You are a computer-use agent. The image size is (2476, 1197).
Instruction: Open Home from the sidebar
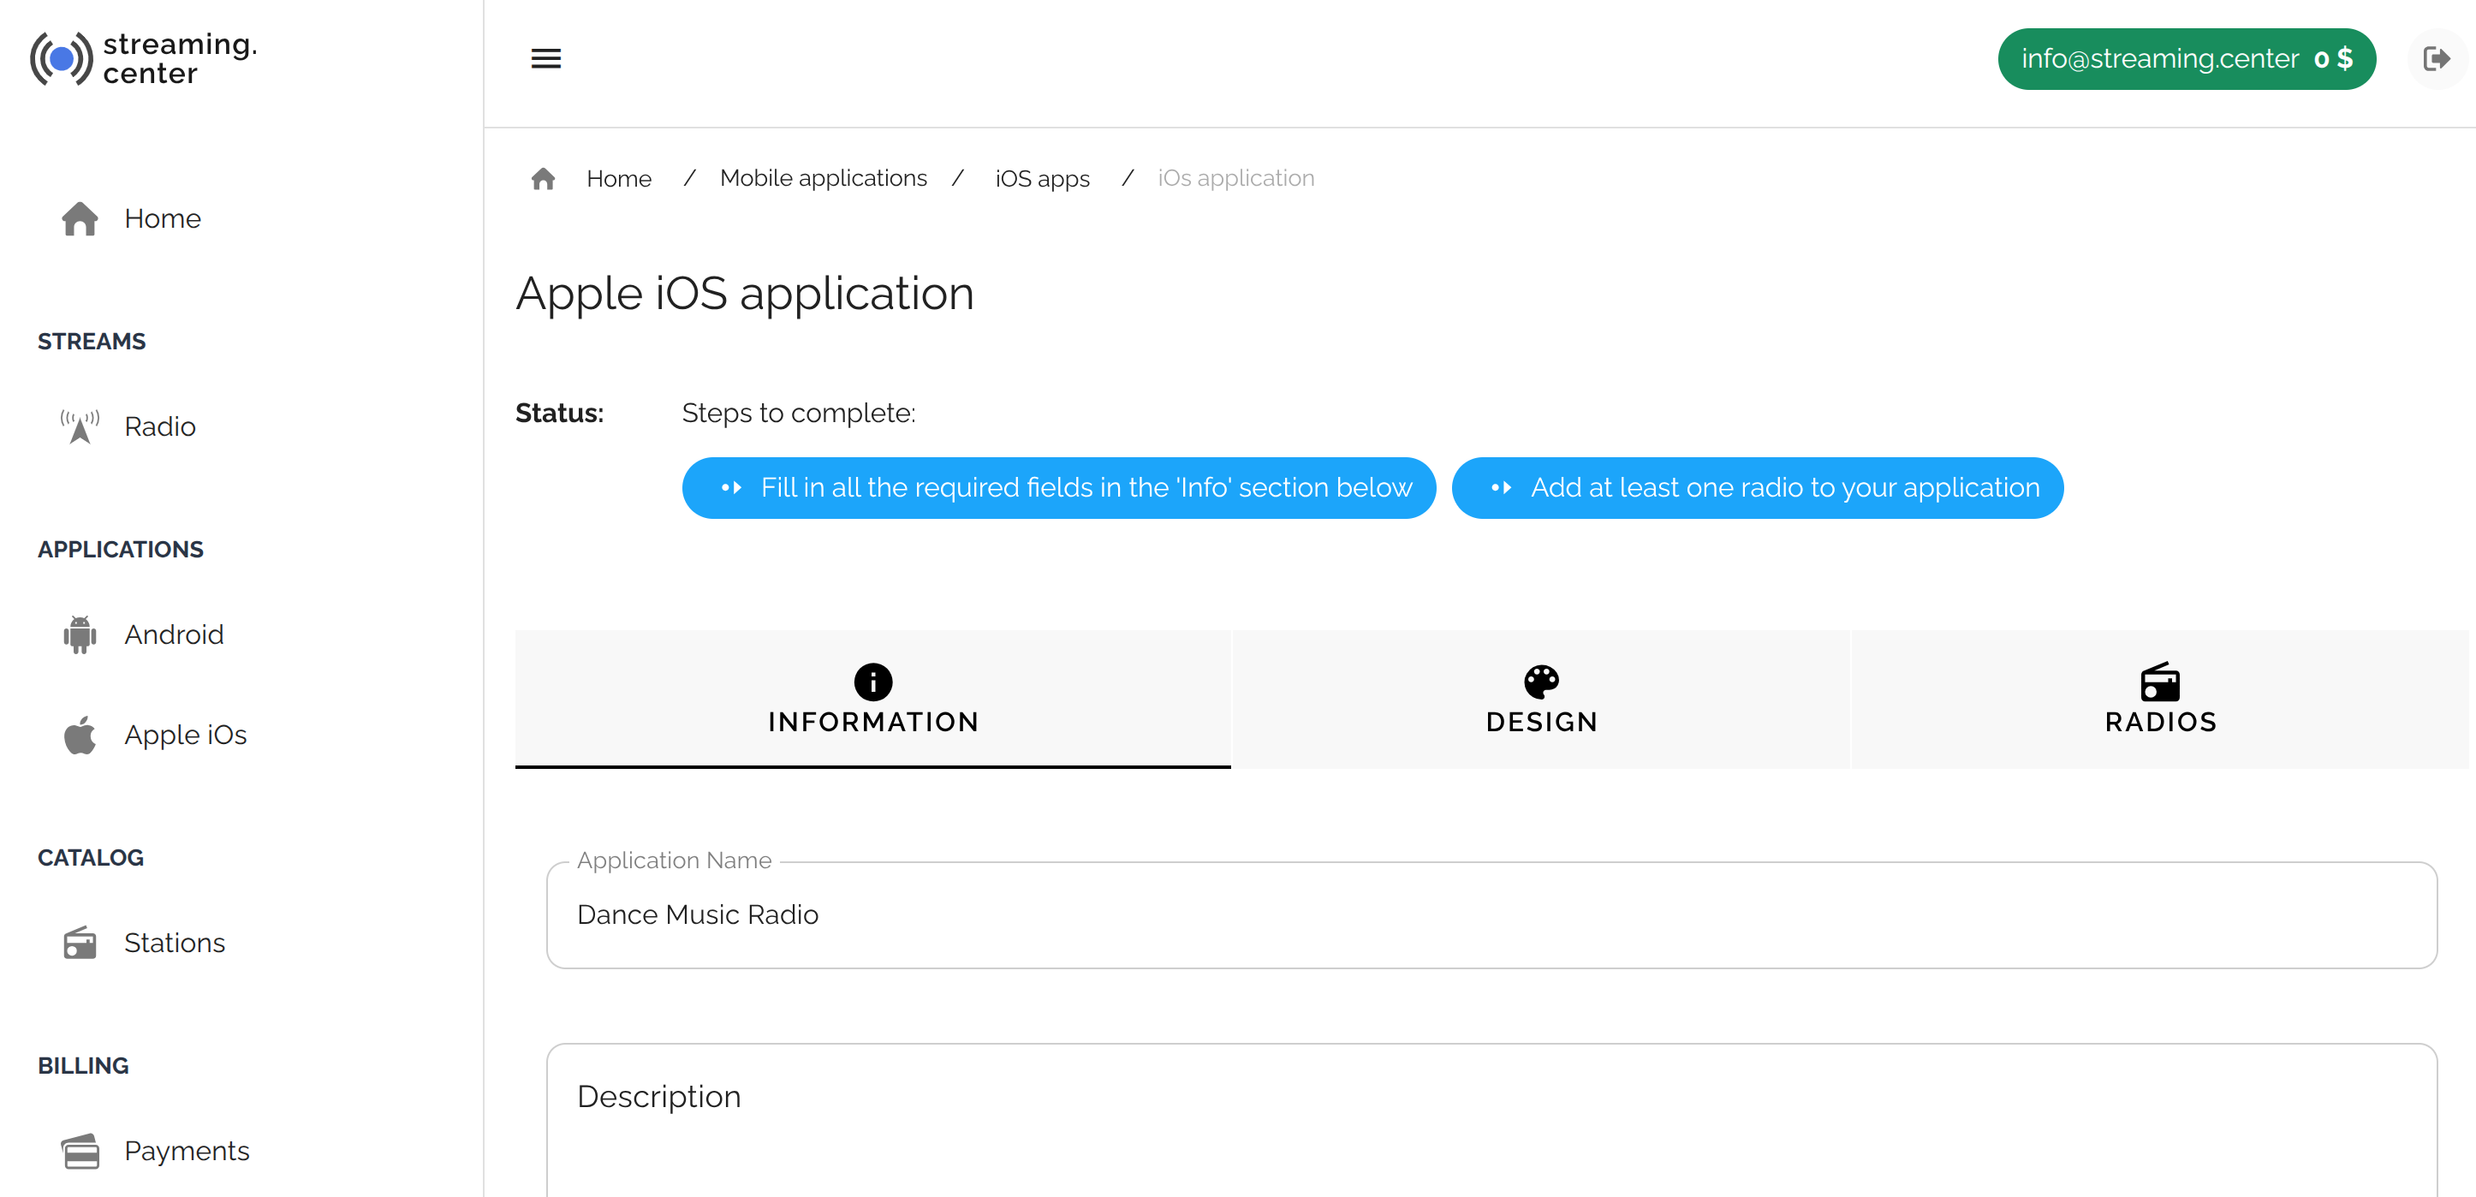pos(162,218)
